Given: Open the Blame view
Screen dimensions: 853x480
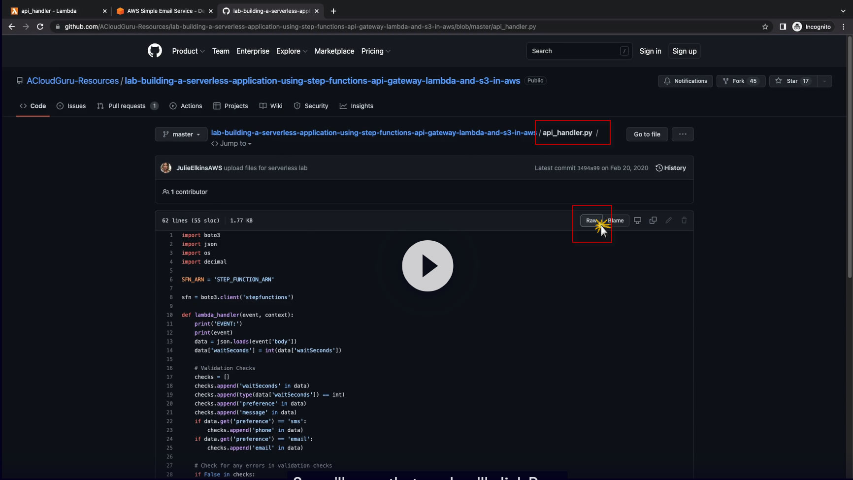Looking at the screenshot, I should pos(616,221).
